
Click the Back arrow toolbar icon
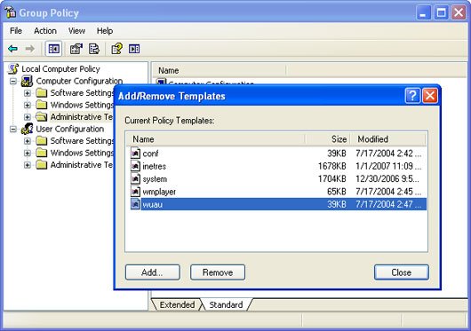pyautogui.click(x=13, y=49)
